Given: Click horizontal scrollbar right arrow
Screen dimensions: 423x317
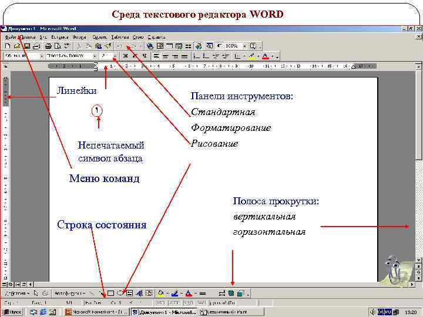Looking at the screenshot, I should coord(412,284).
